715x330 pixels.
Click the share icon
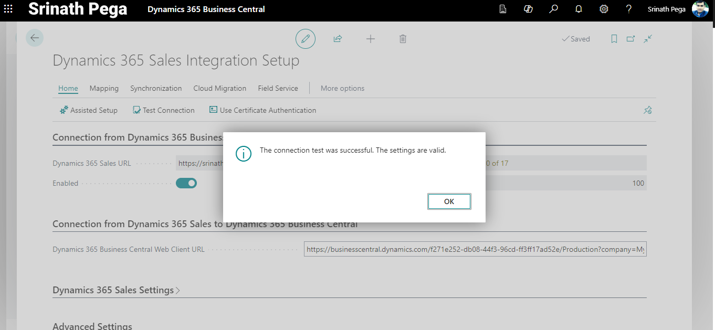tap(338, 39)
